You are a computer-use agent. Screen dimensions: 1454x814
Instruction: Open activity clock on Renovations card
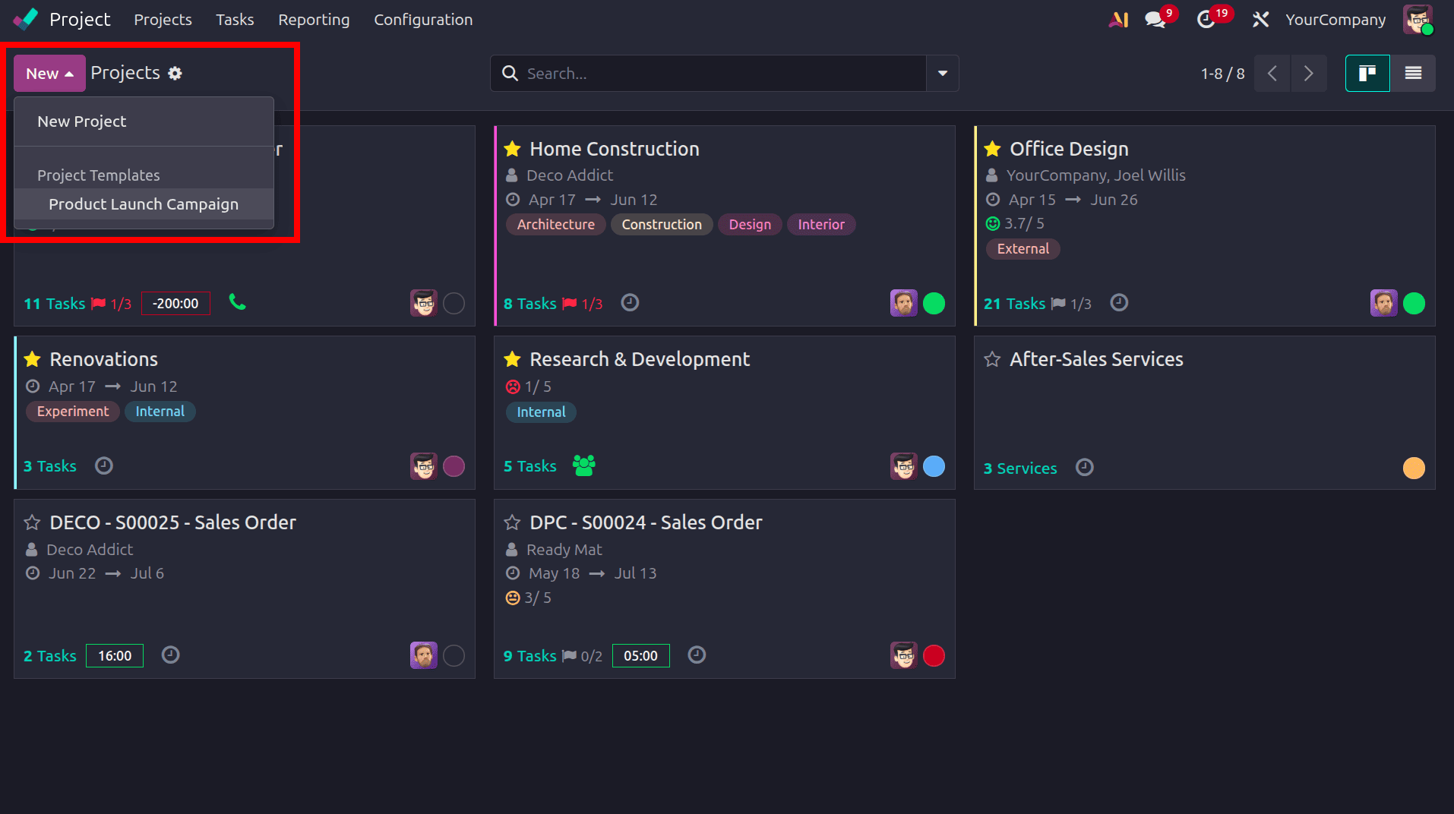coord(104,465)
